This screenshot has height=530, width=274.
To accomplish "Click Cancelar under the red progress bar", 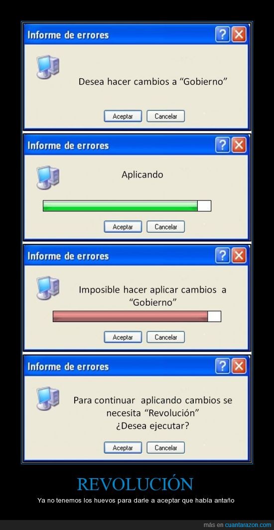I will [166, 337].
